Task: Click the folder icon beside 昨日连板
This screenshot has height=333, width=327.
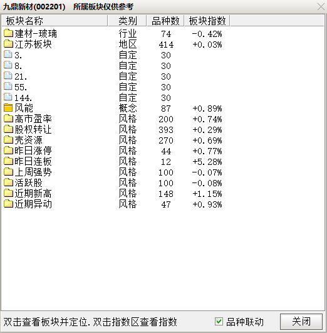Action: coord(8,161)
